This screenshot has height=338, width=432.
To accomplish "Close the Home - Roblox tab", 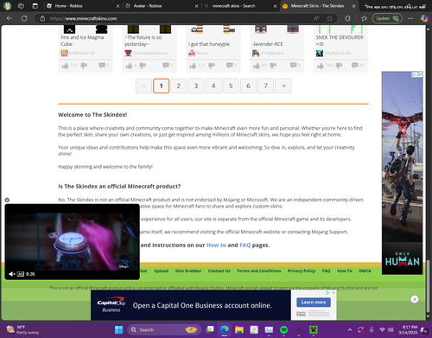I will [x=118, y=6].
